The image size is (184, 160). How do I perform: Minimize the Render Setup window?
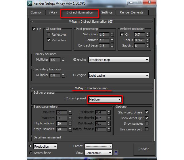tap(131, 2)
